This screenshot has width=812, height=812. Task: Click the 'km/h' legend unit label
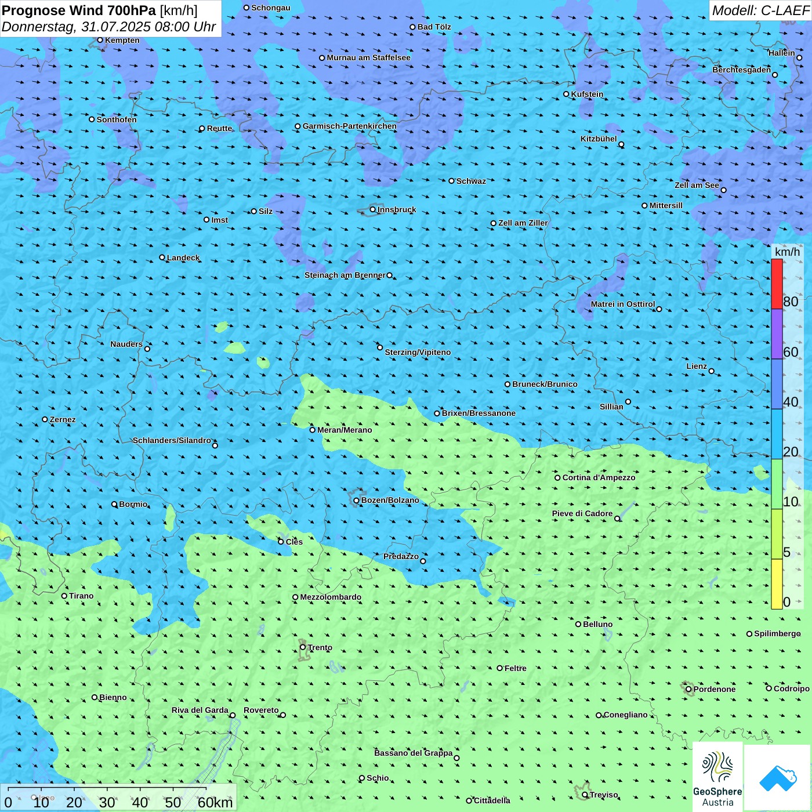[x=787, y=252]
